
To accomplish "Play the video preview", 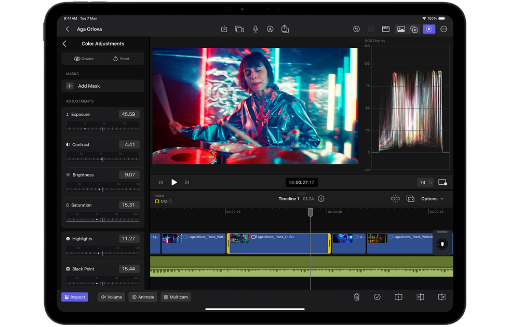I will 174,182.
